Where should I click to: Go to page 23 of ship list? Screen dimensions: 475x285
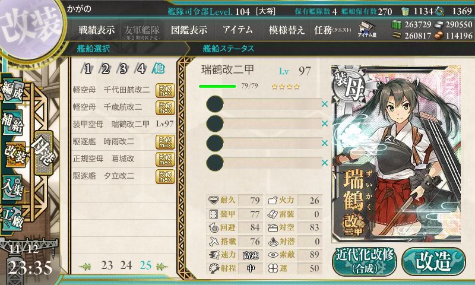coord(107,265)
